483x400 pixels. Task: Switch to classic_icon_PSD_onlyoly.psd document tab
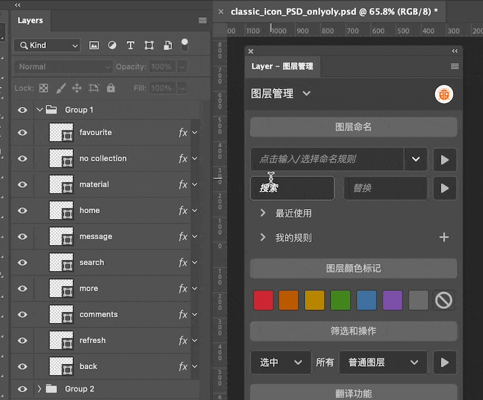(334, 11)
